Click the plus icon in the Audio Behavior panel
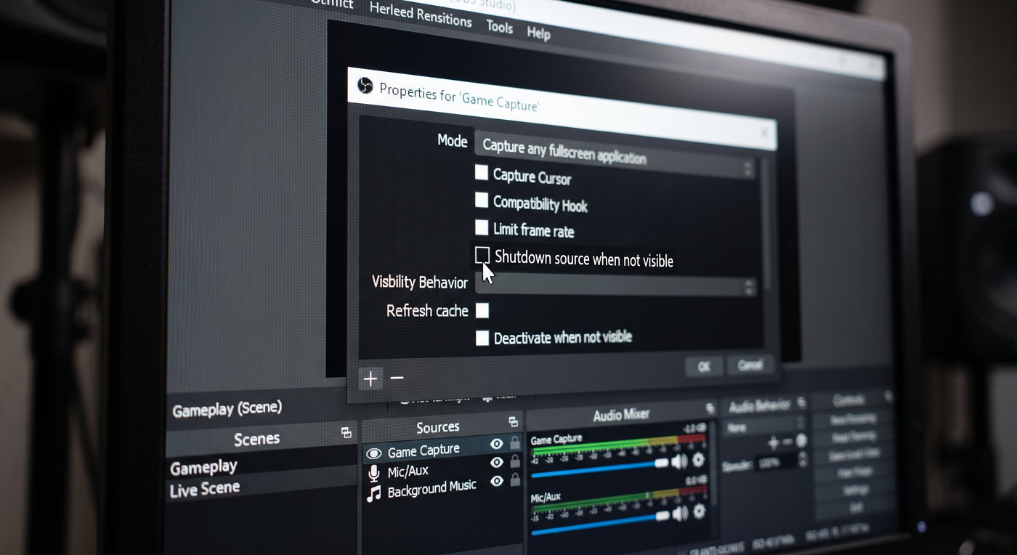Screen dimensions: 1017x555 (x=774, y=442)
